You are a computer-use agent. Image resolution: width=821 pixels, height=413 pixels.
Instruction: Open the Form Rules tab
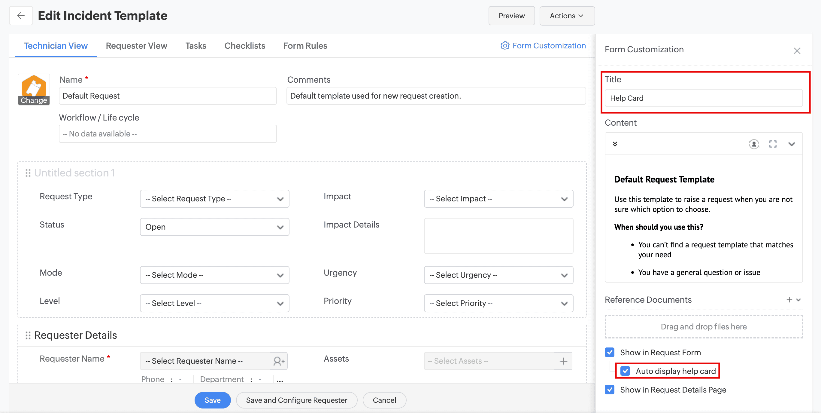coord(305,46)
